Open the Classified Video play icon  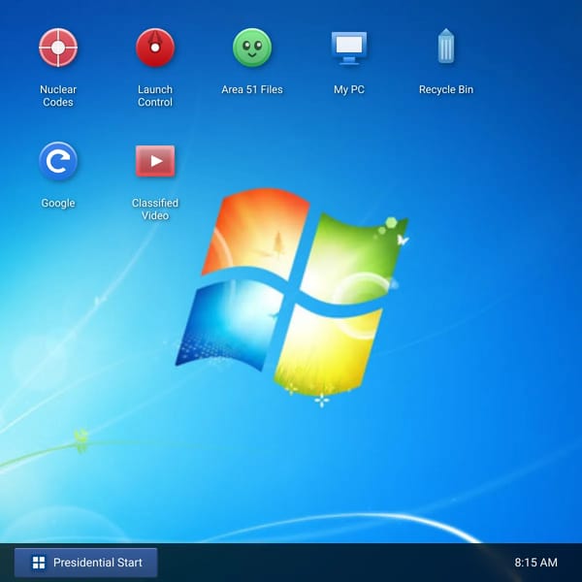coord(155,161)
